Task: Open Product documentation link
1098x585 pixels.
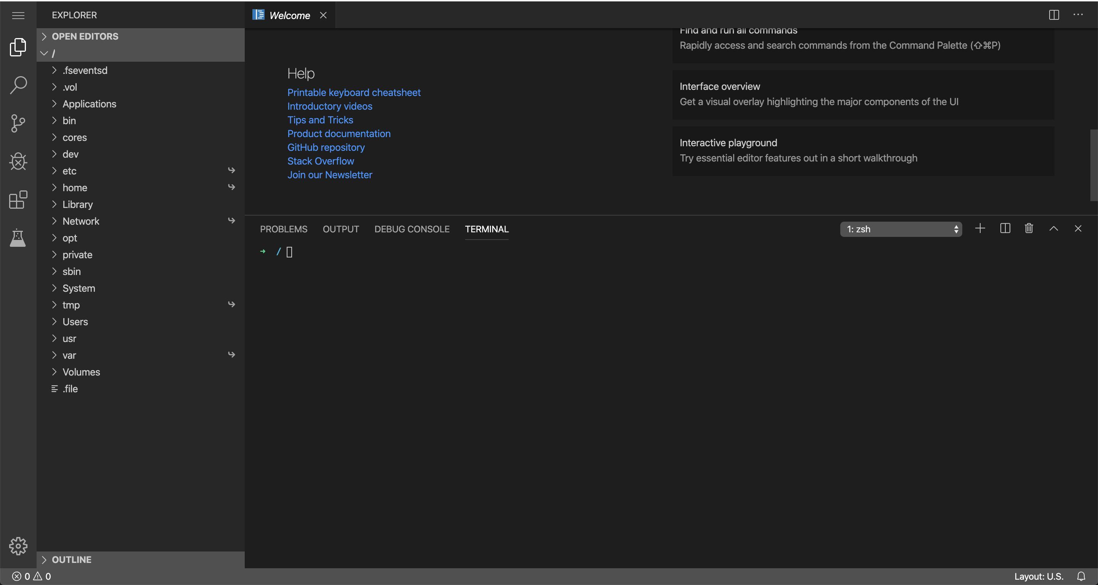Action: (339, 134)
